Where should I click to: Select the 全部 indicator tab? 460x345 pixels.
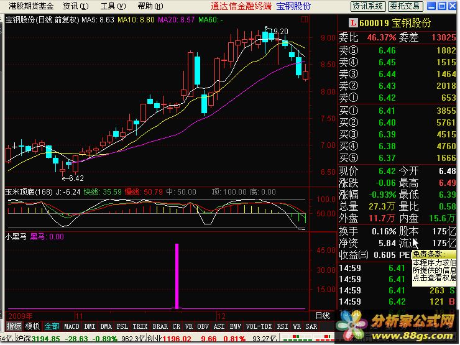click(52, 326)
